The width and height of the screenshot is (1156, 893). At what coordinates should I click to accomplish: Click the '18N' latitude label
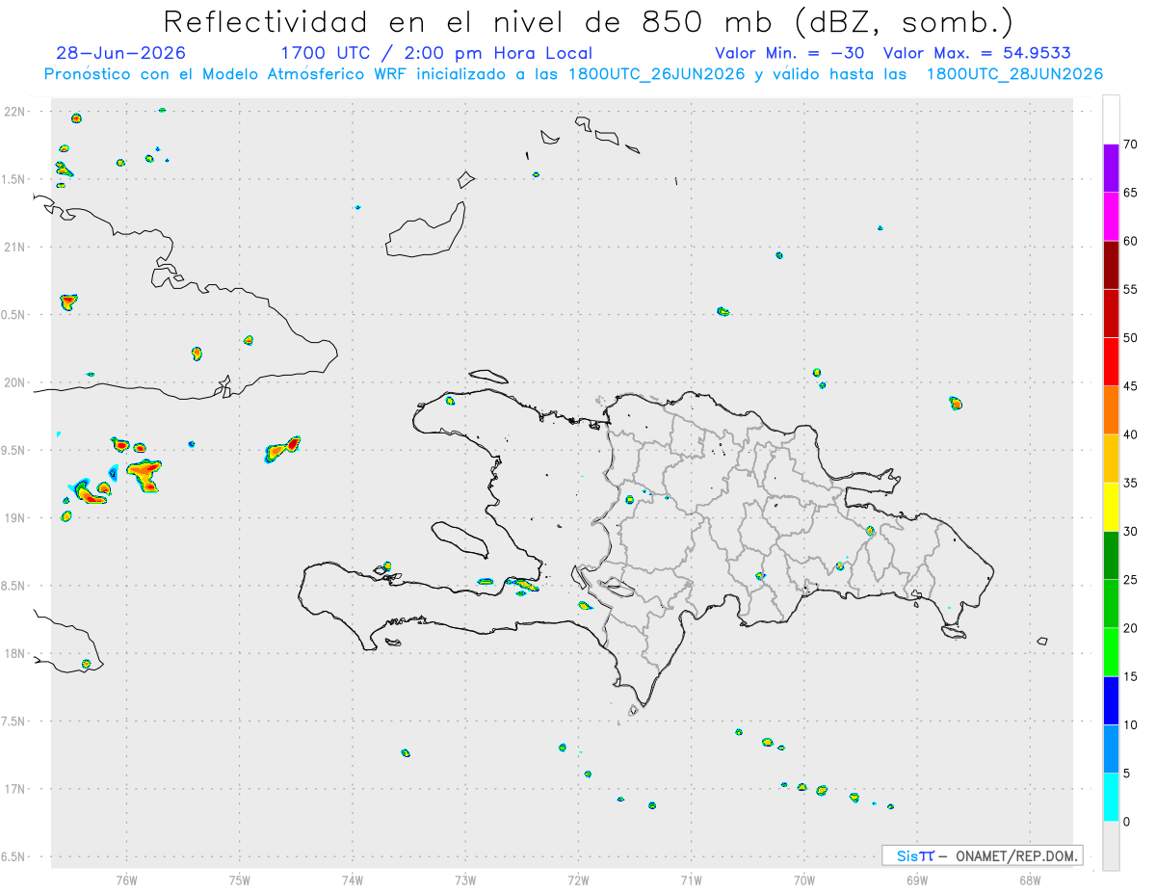15,654
